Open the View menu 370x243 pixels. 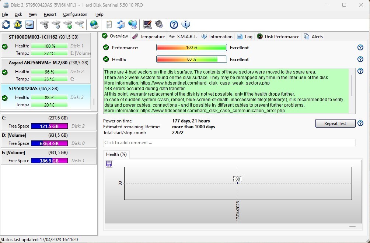[33, 14]
